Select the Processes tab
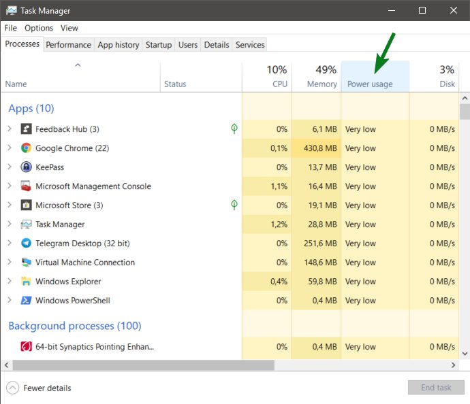The height and width of the screenshot is (404, 470). [22, 44]
